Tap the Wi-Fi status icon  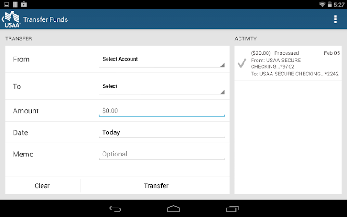[x=322, y=5]
